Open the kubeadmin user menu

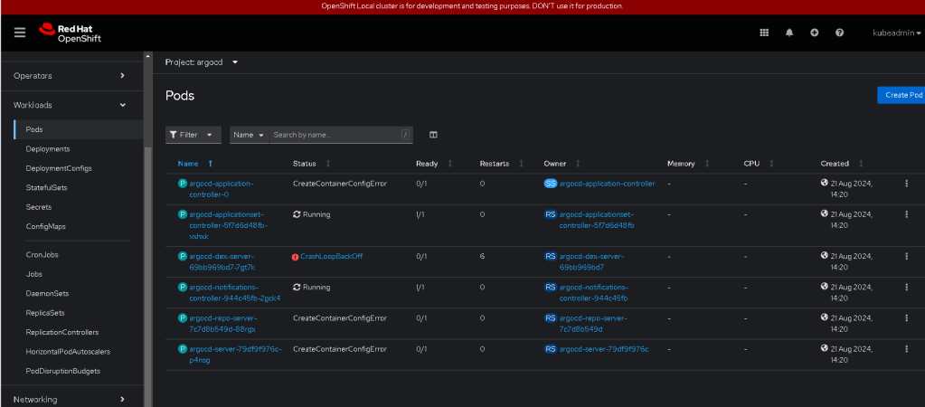click(x=897, y=33)
